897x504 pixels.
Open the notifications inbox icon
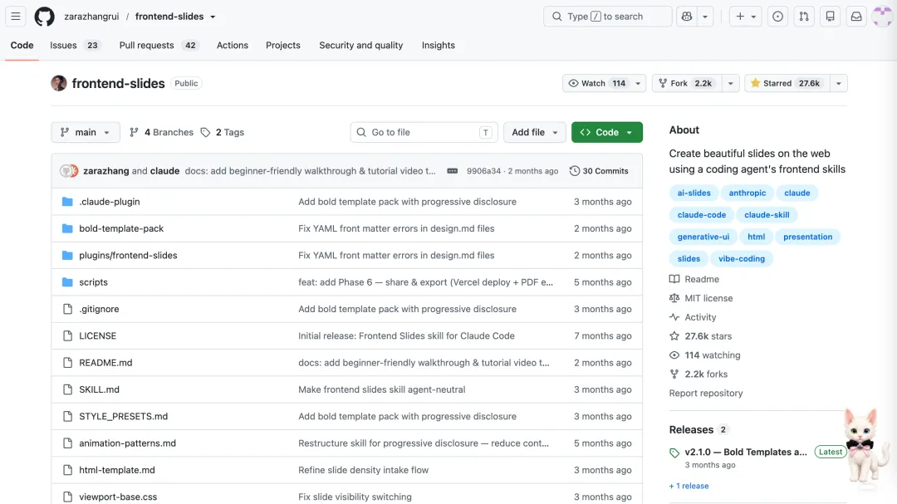(x=856, y=17)
